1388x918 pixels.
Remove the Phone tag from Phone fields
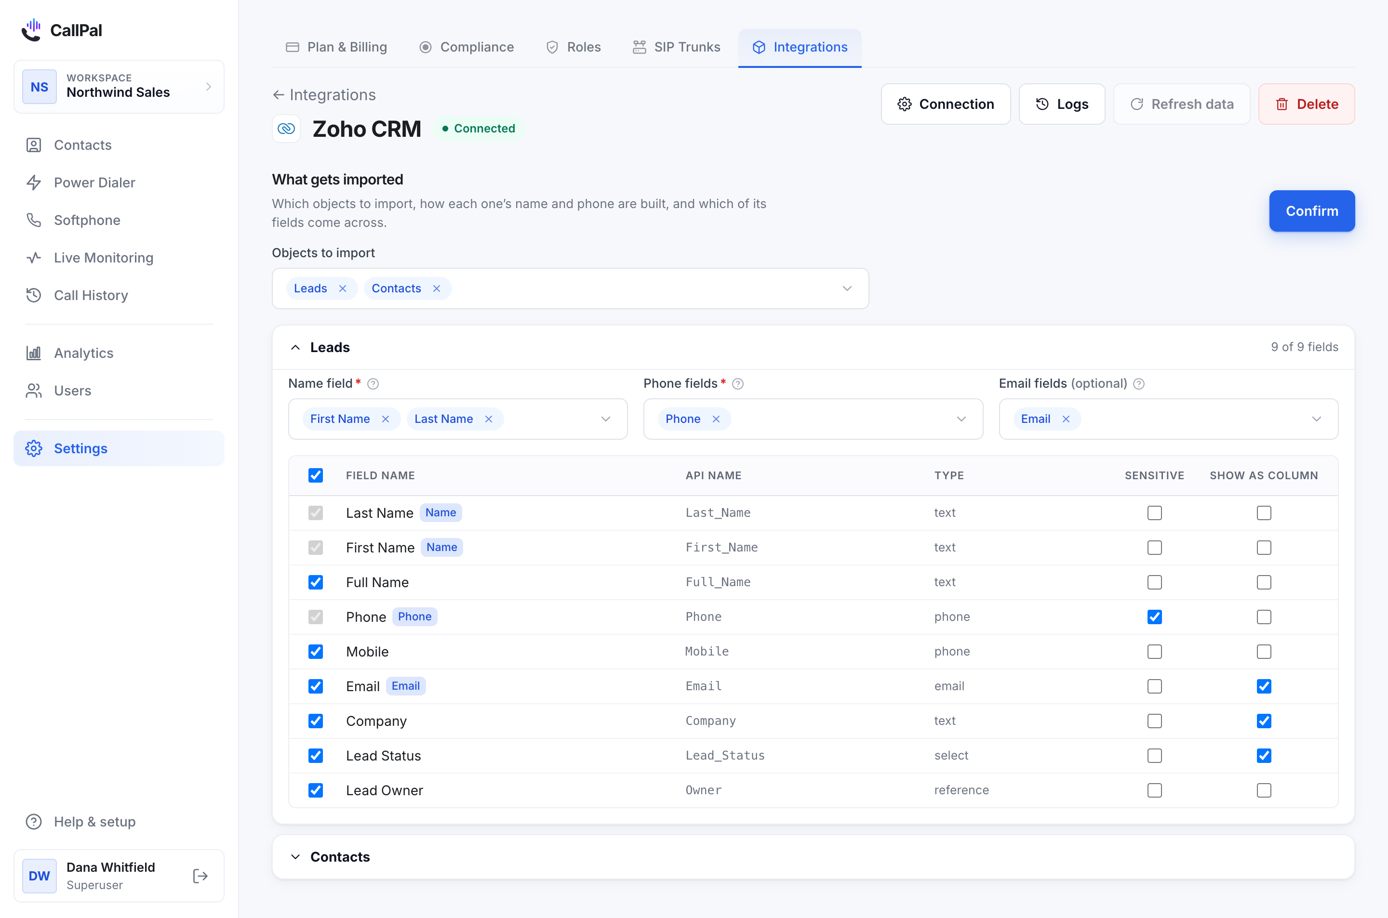pyautogui.click(x=716, y=419)
